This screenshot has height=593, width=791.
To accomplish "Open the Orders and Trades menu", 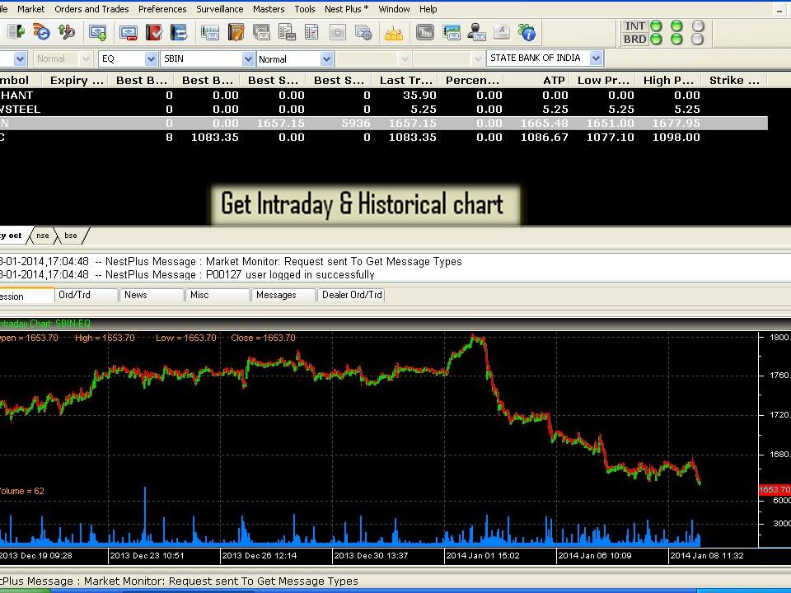I will click(x=91, y=9).
